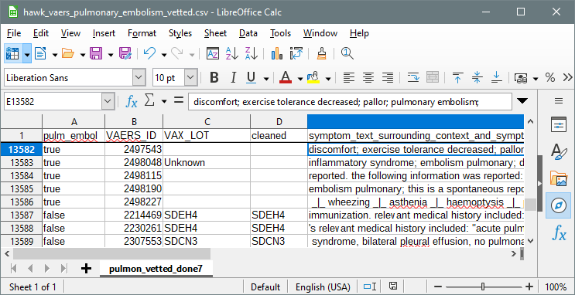Toggle Italic formatting
This screenshot has width=575, height=295.
(233, 77)
